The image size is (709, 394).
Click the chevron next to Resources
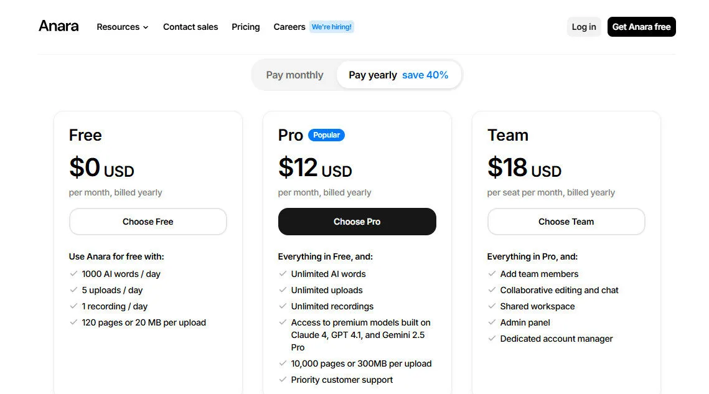point(145,27)
